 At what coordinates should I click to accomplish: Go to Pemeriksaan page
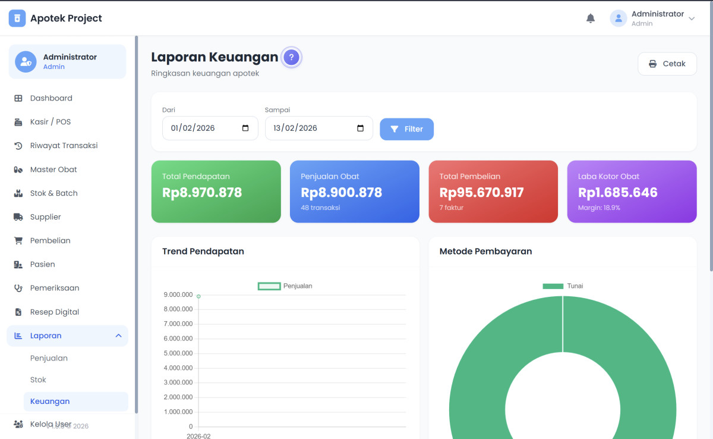(67, 288)
